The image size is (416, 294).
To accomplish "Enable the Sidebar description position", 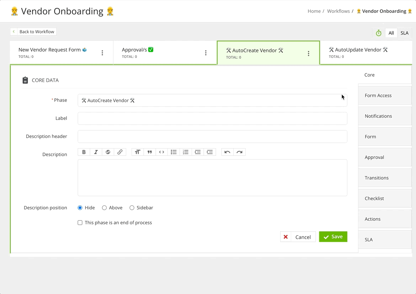I will [x=132, y=208].
